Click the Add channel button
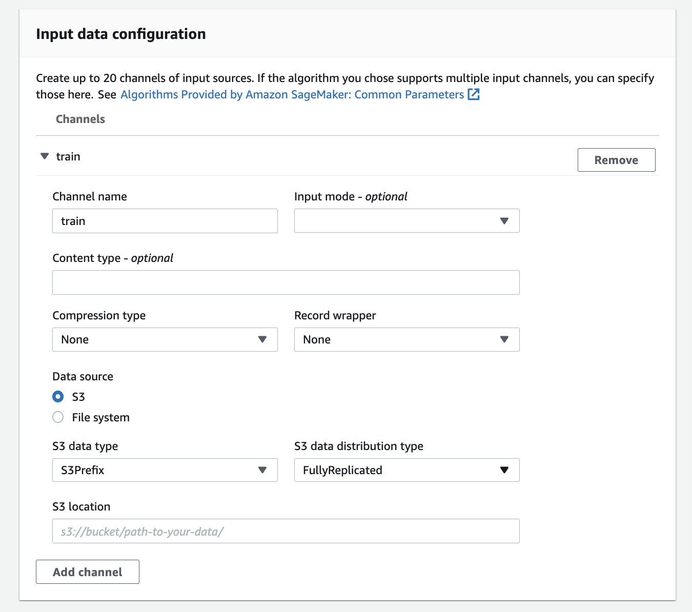The width and height of the screenshot is (692, 612). 88,572
